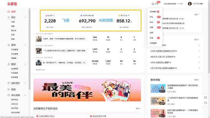
Task: Open the user avatar in top right
Action: pos(190,4)
